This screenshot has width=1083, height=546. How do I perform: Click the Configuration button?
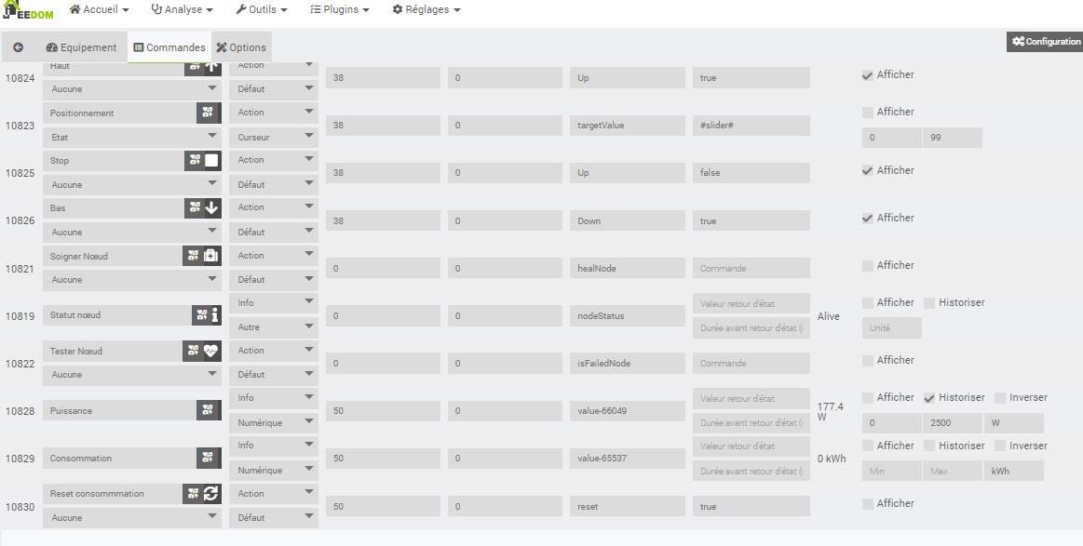tap(1046, 42)
